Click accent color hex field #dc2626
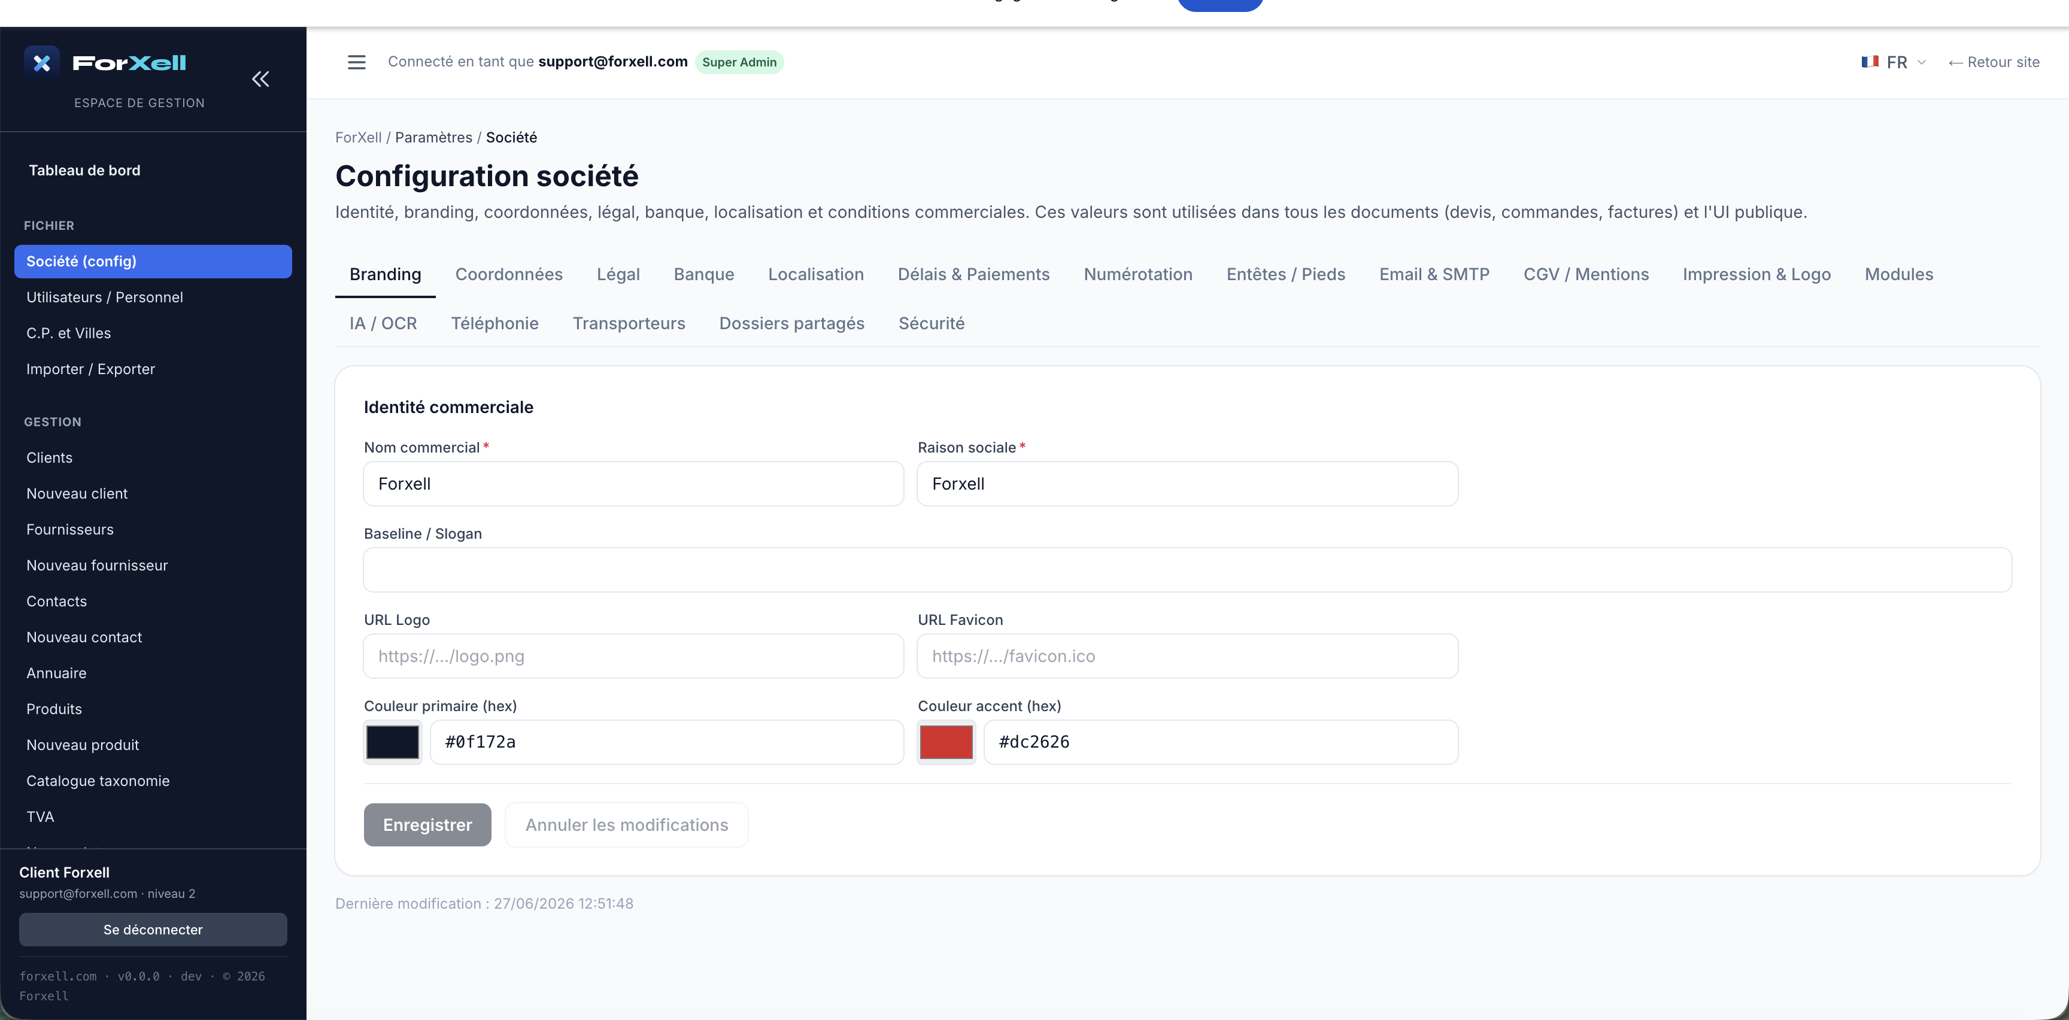This screenshot has width=2069, height=1020. pyautogui.click(x=1221, y=742)
